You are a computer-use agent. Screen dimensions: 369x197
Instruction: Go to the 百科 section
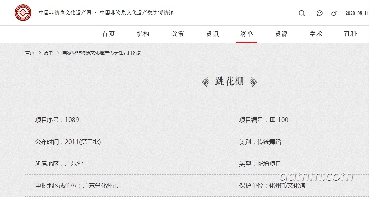[350, 34]
